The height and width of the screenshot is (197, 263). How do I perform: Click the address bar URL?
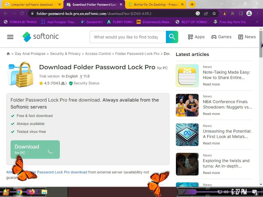pyautogui.click(x=94, y=14)
